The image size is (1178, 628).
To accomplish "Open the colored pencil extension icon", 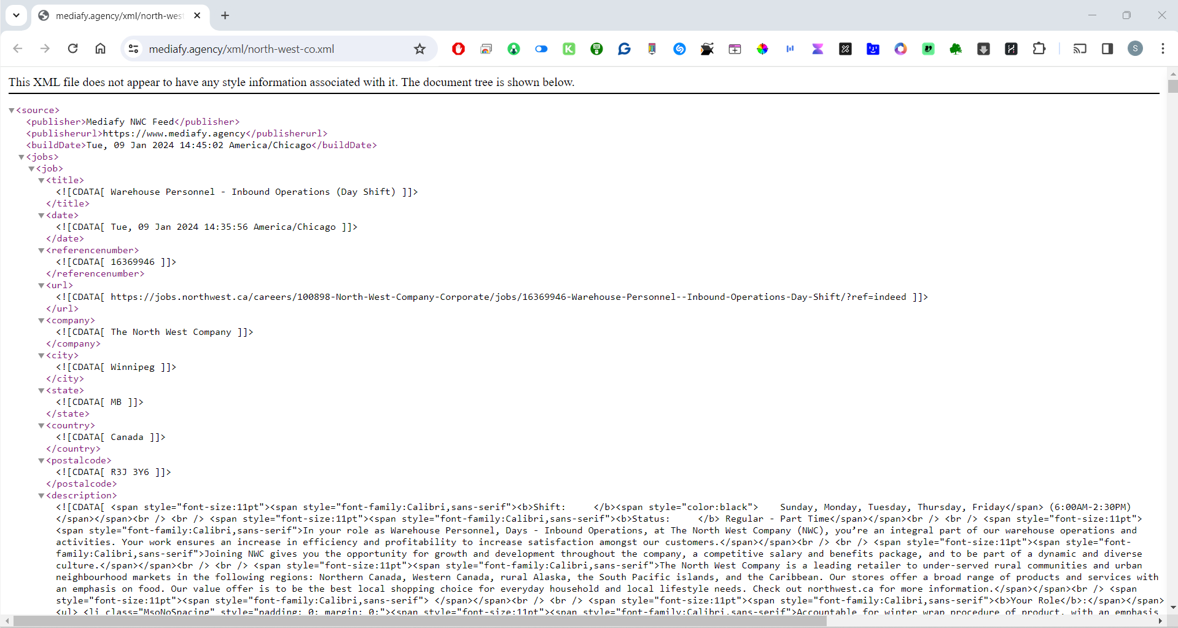I will pyautogui.click(x=652, y=49).
